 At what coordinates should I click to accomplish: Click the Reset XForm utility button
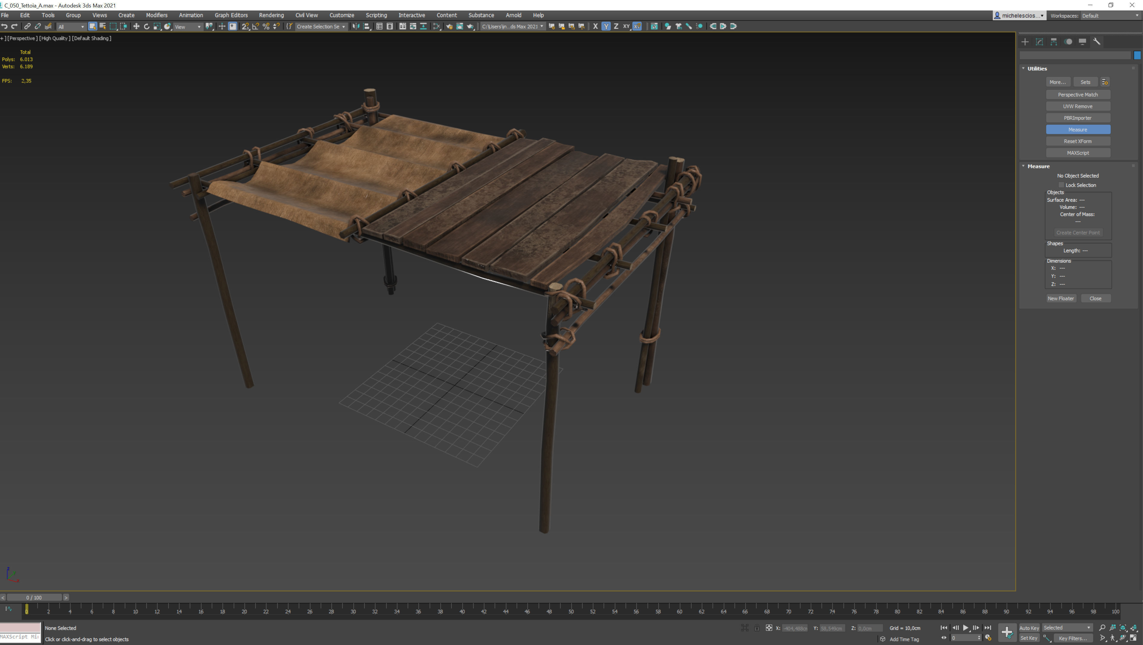tap(1078, 142)
